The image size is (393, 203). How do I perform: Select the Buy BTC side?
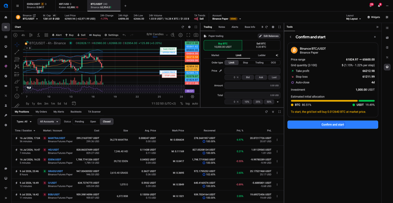223,45
